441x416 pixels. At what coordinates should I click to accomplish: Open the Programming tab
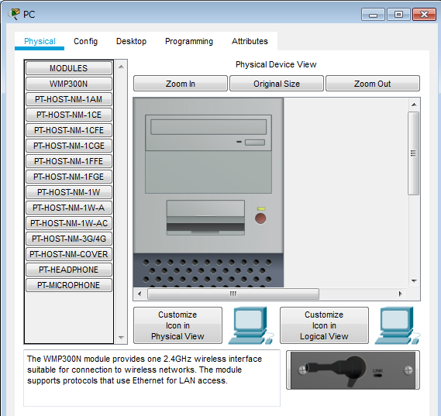(189, 41)
